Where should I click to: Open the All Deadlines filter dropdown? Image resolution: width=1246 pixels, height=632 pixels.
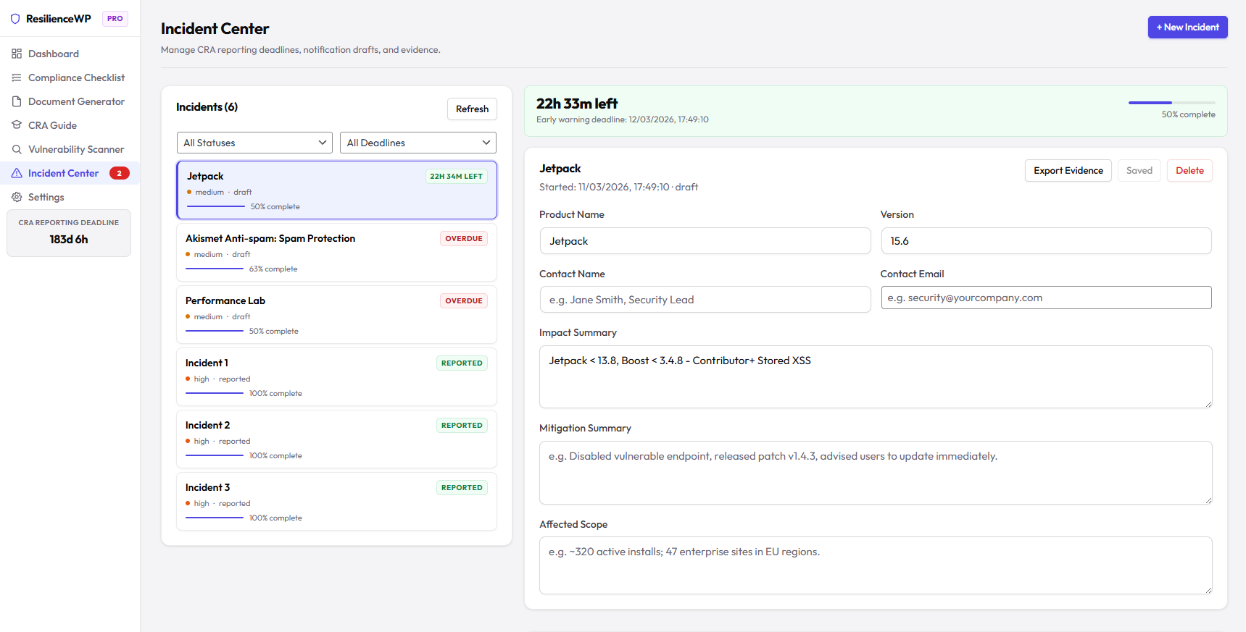point(418,143)
